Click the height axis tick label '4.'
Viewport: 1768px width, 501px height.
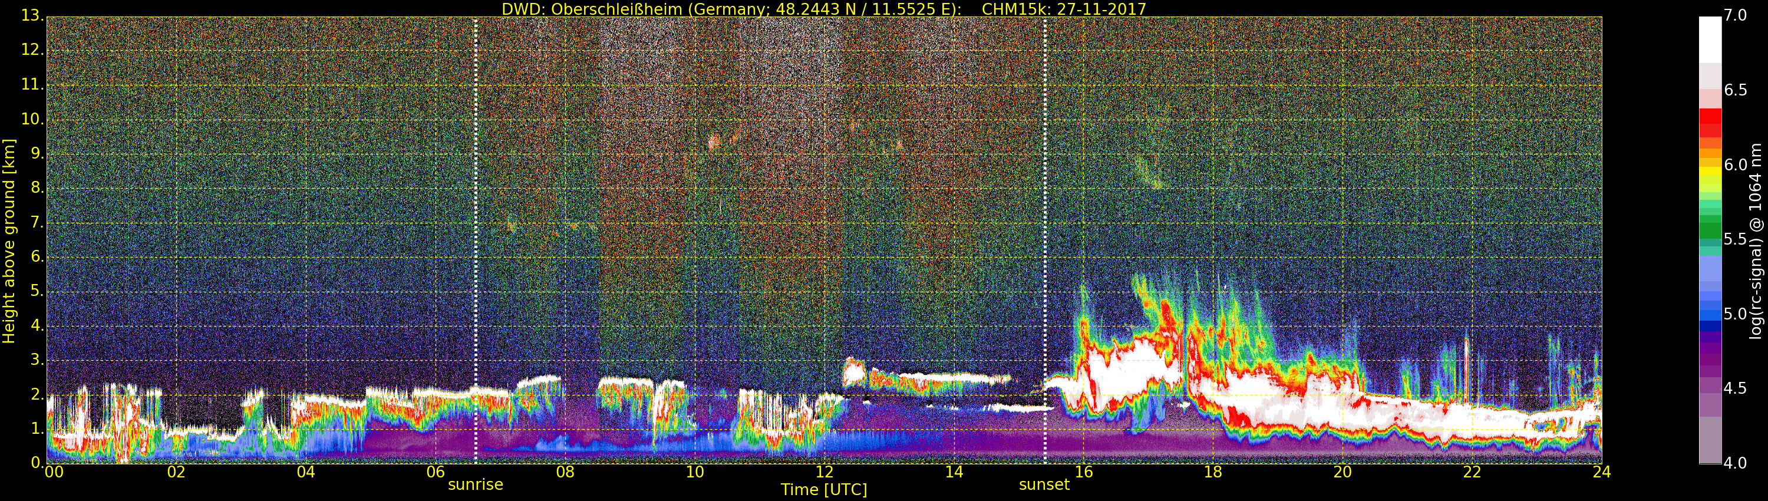click(37, 325)
